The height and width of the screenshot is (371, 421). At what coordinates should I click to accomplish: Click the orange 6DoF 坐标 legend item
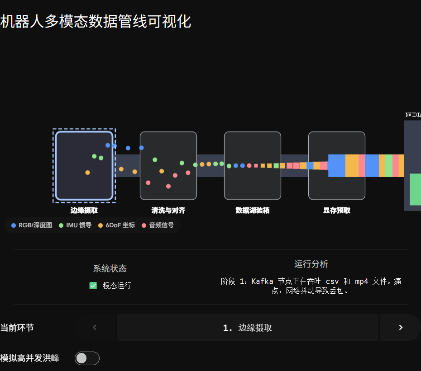(x=116, y=225)
